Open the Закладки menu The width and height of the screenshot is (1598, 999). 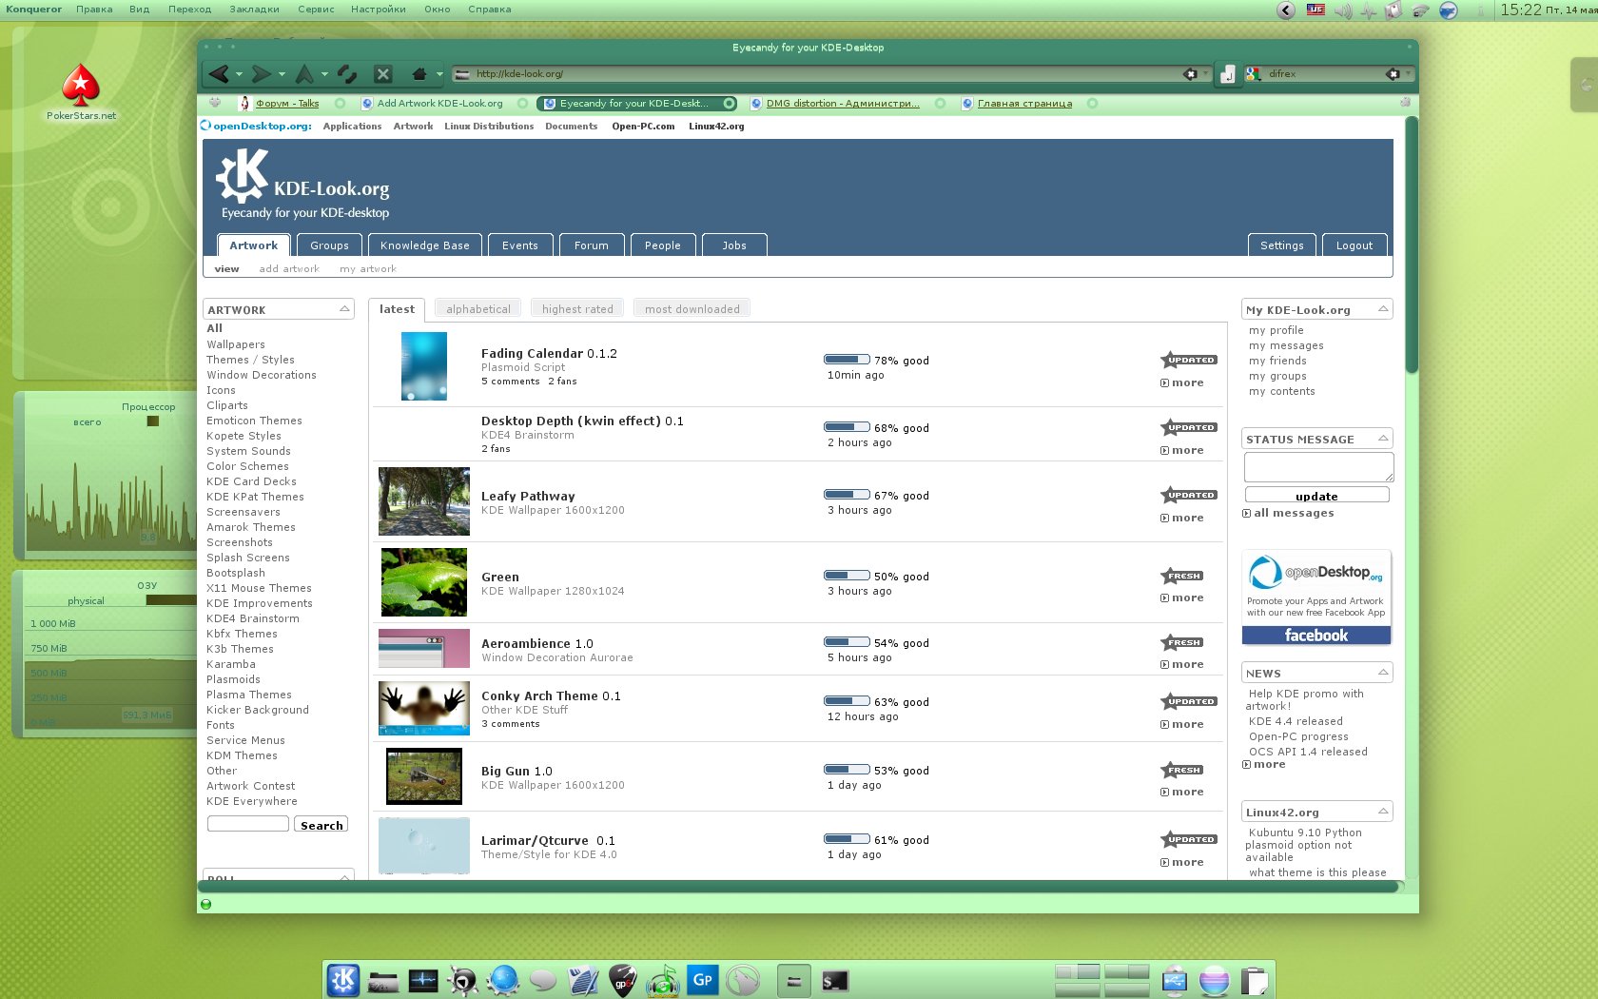254,10
